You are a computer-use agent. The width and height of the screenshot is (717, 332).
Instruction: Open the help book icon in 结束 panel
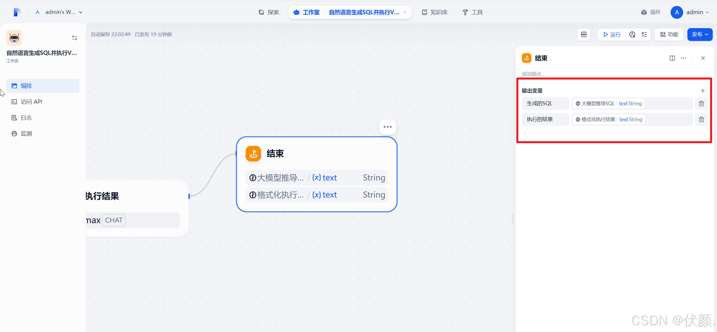[x=672, y=58]
